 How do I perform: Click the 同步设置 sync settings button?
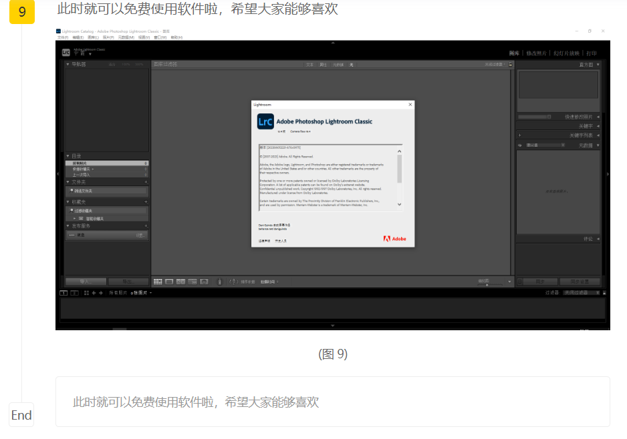(580, 282)
